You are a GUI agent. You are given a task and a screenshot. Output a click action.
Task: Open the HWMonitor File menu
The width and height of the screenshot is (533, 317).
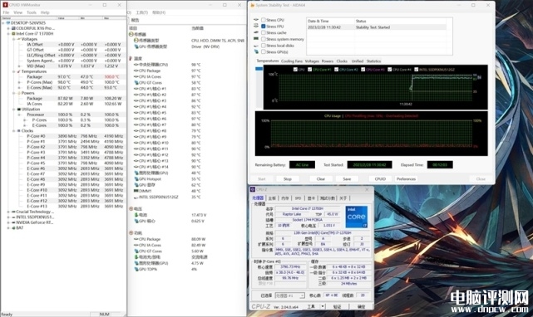(x=6, y=12)
